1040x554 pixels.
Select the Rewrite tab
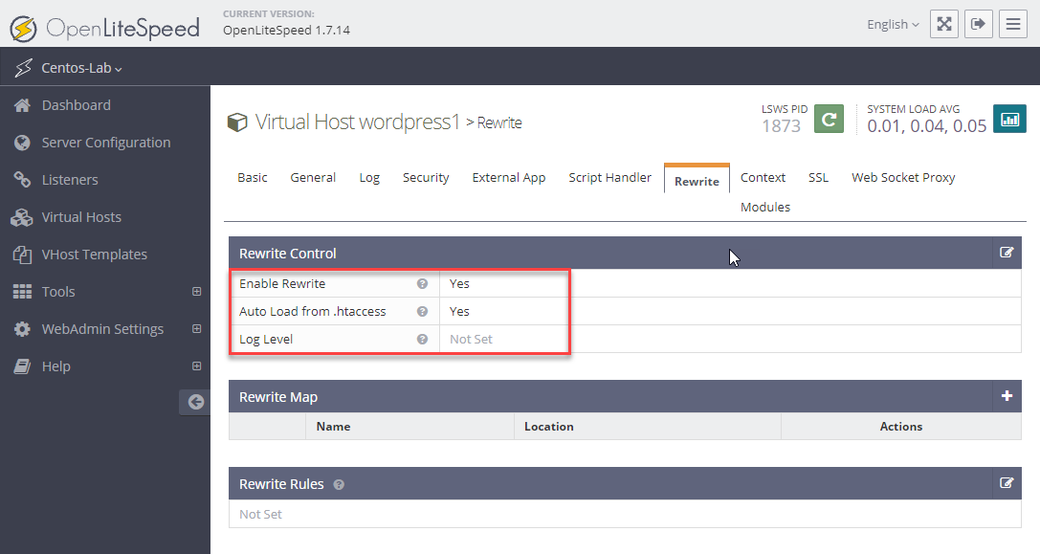(697, 179)
